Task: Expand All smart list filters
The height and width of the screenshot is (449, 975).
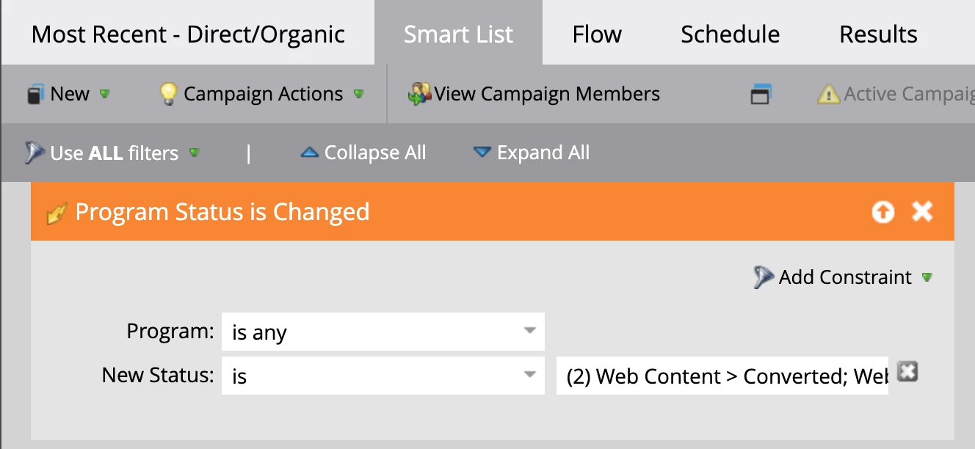Action: click(532, 153)
